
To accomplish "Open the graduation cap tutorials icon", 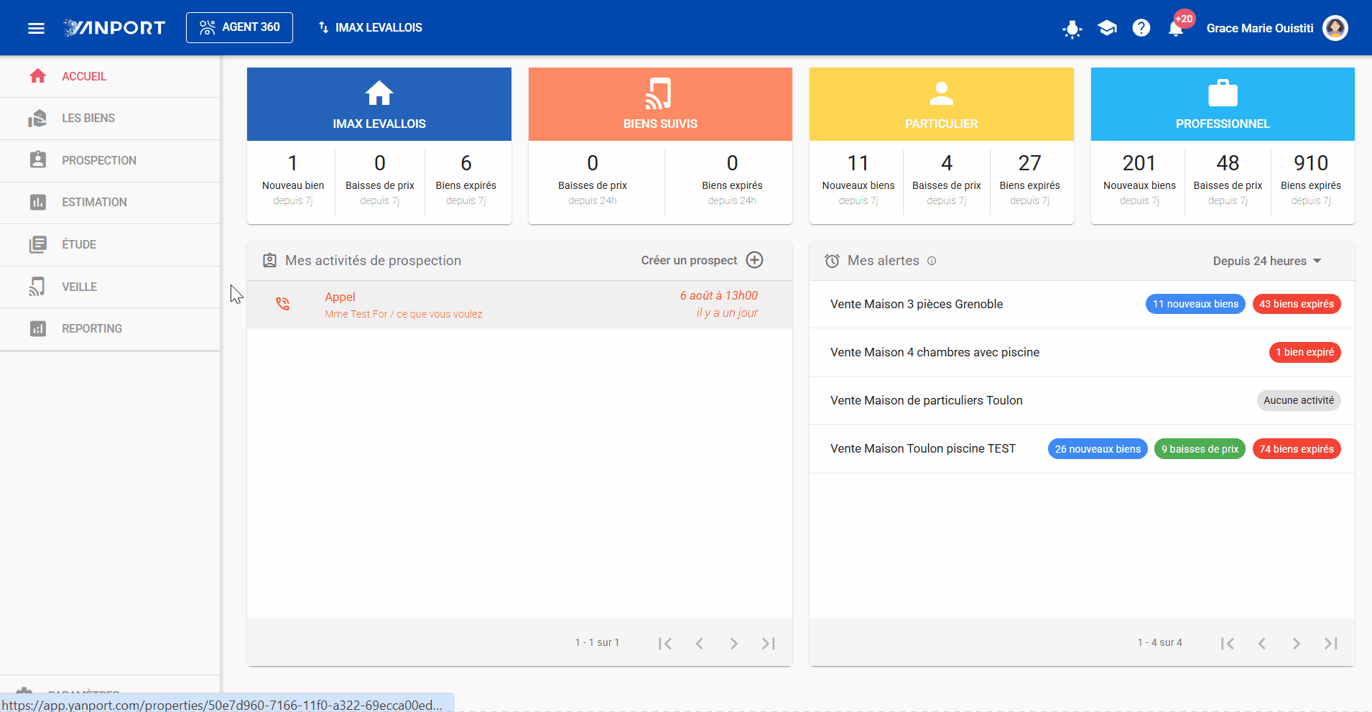I will tap(1107, 28).
